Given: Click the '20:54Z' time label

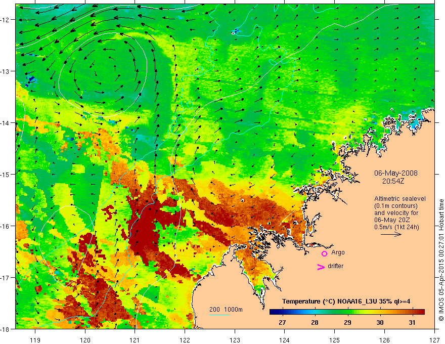Looking at the screenshot, I should [393, 181].
